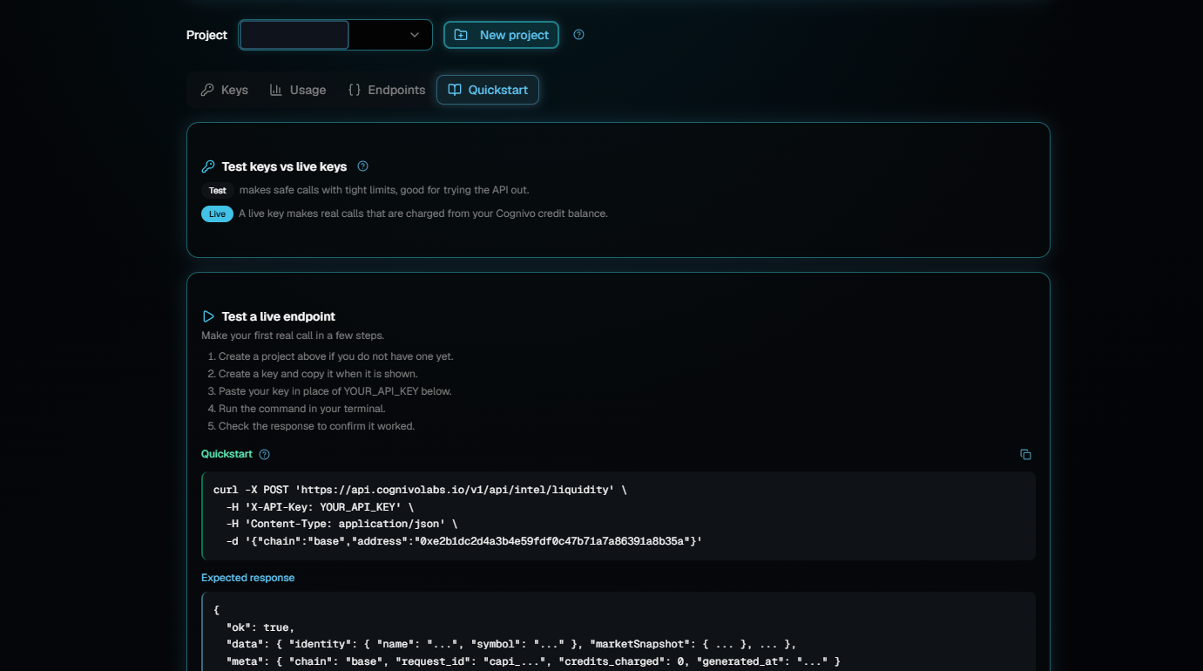Click the curl command code block

618,516
